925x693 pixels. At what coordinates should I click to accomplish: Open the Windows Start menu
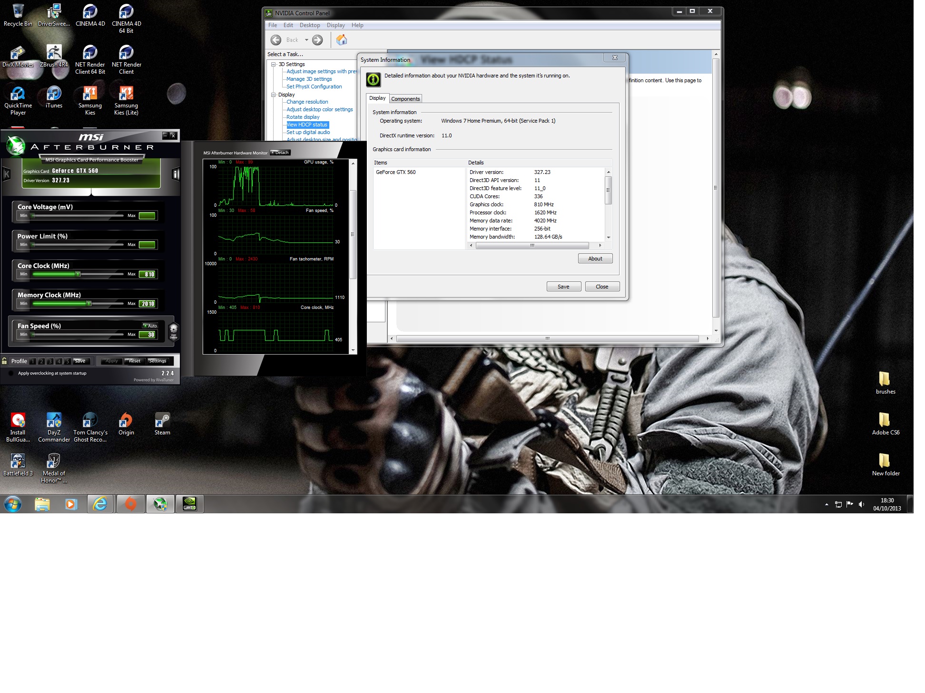coord(13,504)
